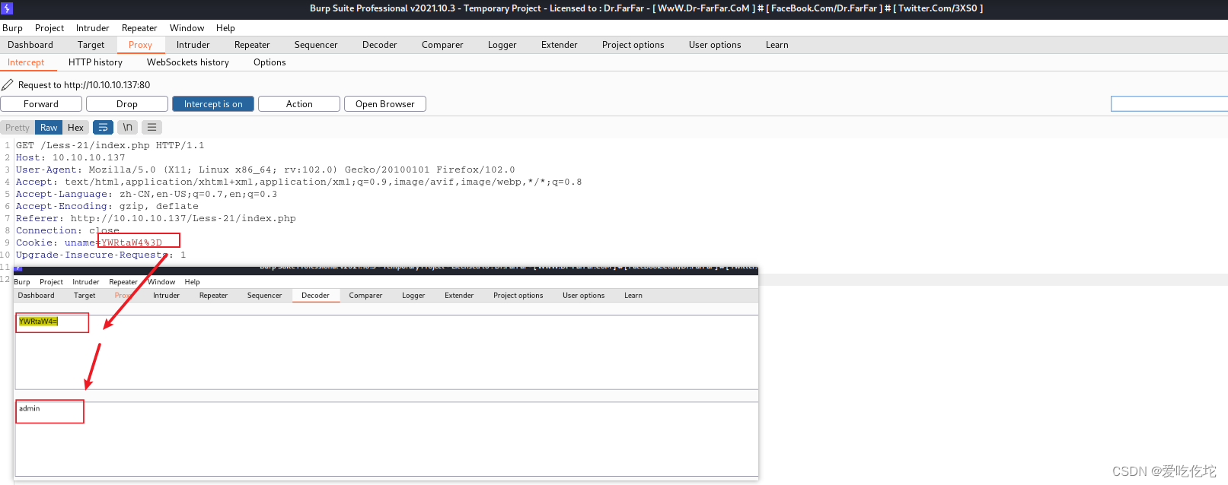Switch to Raw view of the request
This screenshot has width=1228, height=485.
click(x=49, y=128)
